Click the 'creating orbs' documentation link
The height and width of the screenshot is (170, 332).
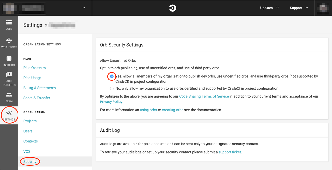pyautogui.click(x=172, y=110)
